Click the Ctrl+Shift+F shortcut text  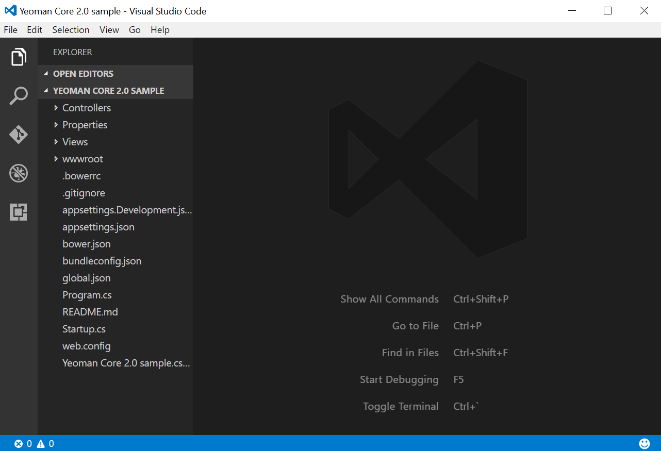point(481,353)
